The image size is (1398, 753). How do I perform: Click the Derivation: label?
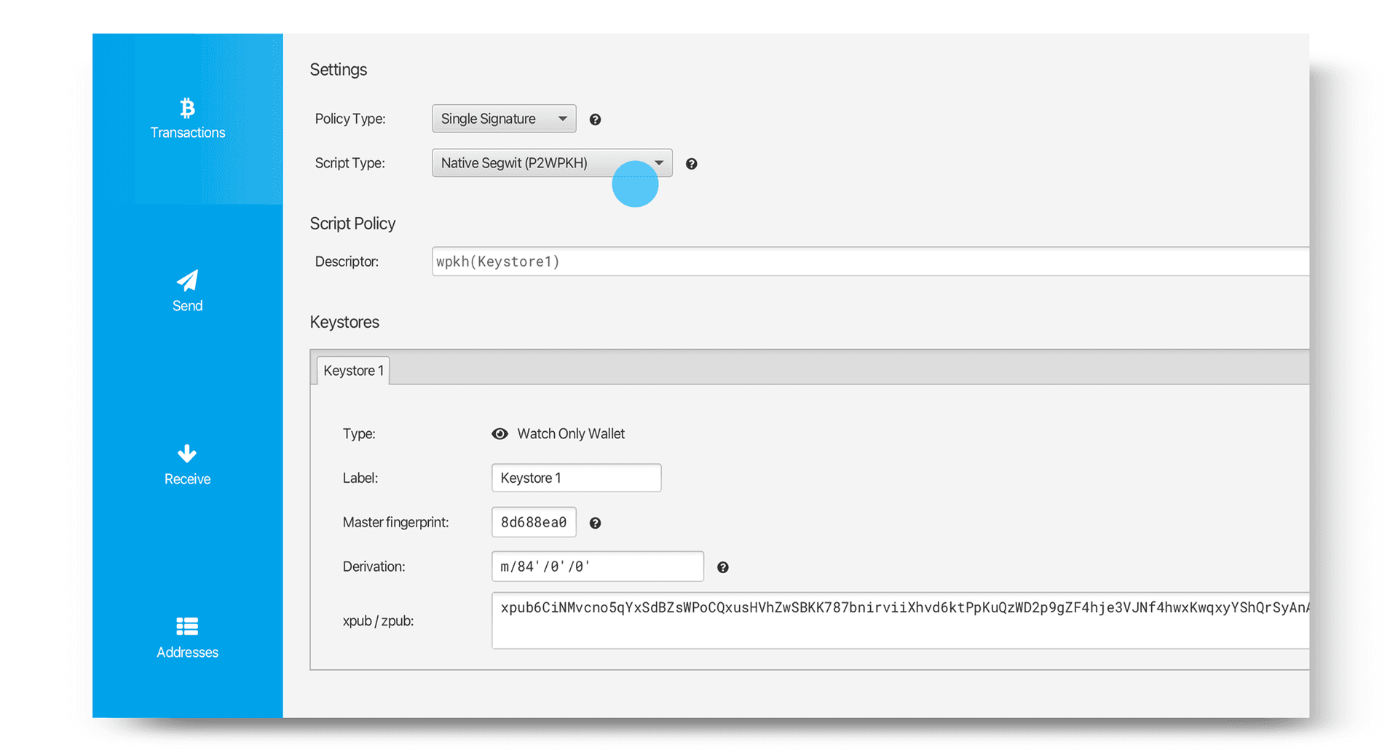(x=374, y=567)
